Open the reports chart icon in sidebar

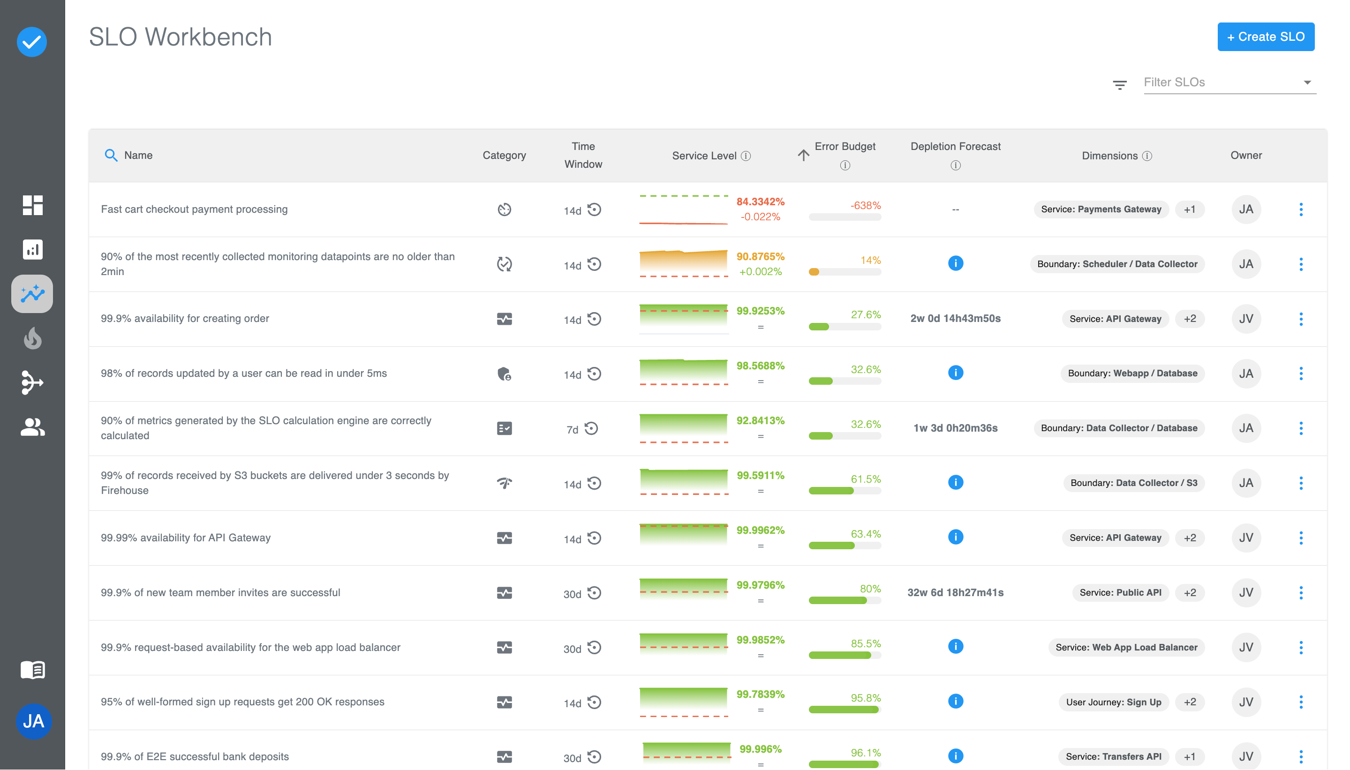(32, 249)
